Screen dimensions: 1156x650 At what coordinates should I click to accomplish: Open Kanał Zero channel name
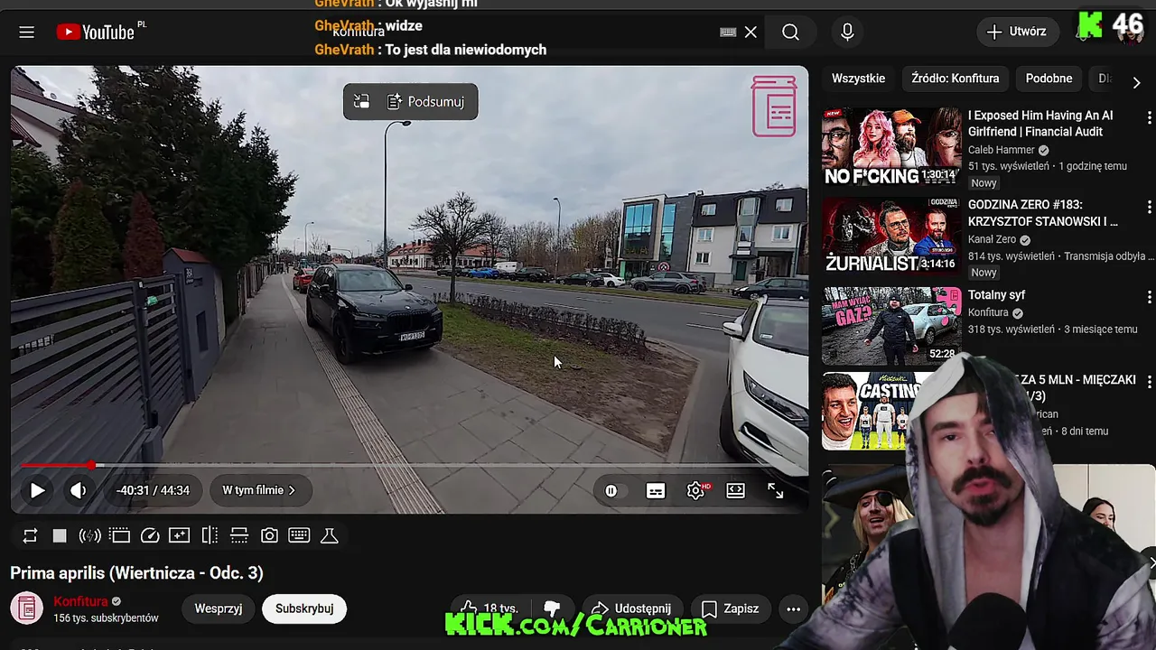click(x=992, y=239)
